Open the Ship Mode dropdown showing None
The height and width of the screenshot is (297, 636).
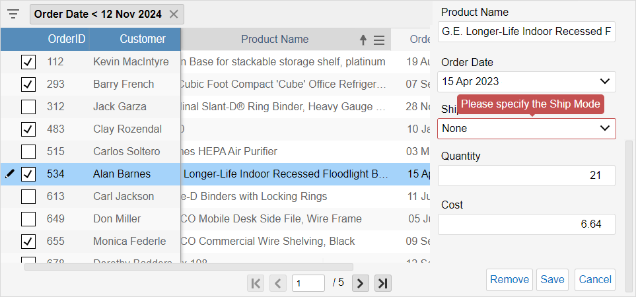click(x=604, y=129)
